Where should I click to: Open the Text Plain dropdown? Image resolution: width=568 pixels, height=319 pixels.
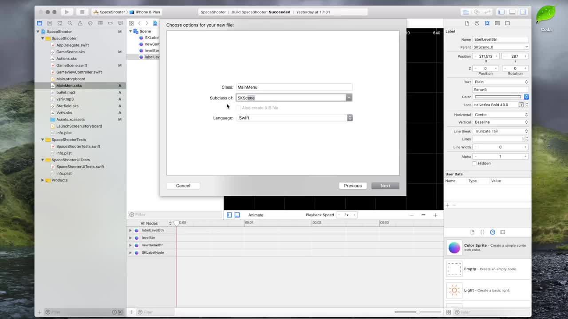point(501,82)
